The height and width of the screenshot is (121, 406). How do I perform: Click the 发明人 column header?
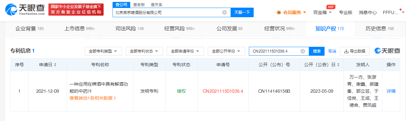tap(363, 65)
